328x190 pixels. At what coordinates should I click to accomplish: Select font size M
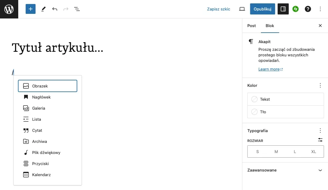276,152
